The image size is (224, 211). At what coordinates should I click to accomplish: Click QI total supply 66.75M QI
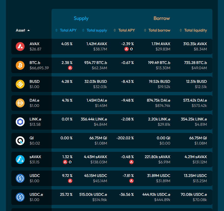coord(98,138)
